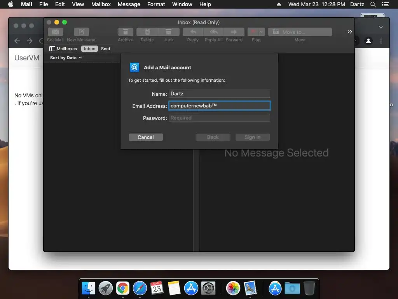Open the Flag color dropdown arrow

262,32
